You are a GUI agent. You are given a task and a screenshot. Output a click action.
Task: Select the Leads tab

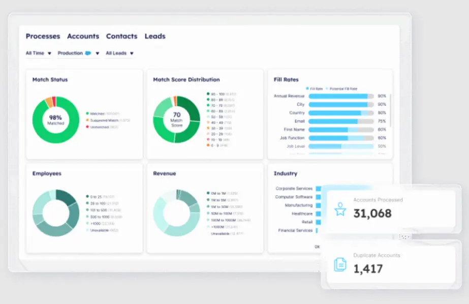click(x=155, y=36)
